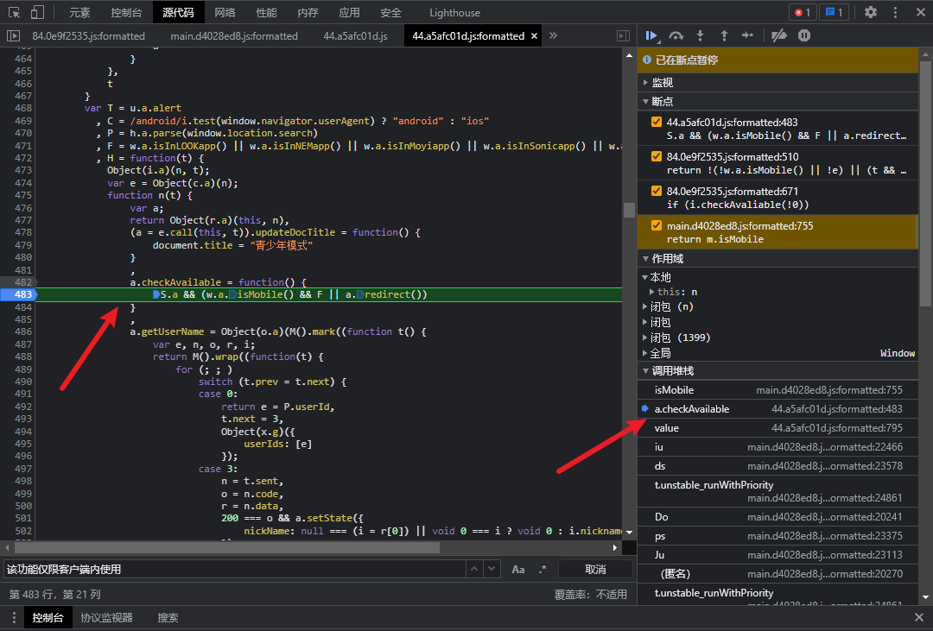Close the 44.a5afc01d.js:formatted tab
The width and height of the screenshot is (933, 631).
click(x=535, y=36)
